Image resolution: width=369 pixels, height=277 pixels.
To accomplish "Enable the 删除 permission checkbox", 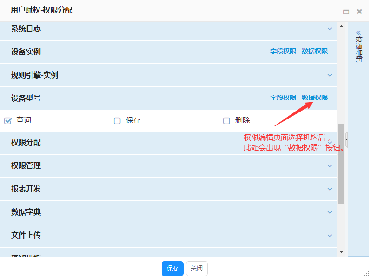I will click(227, 121).
